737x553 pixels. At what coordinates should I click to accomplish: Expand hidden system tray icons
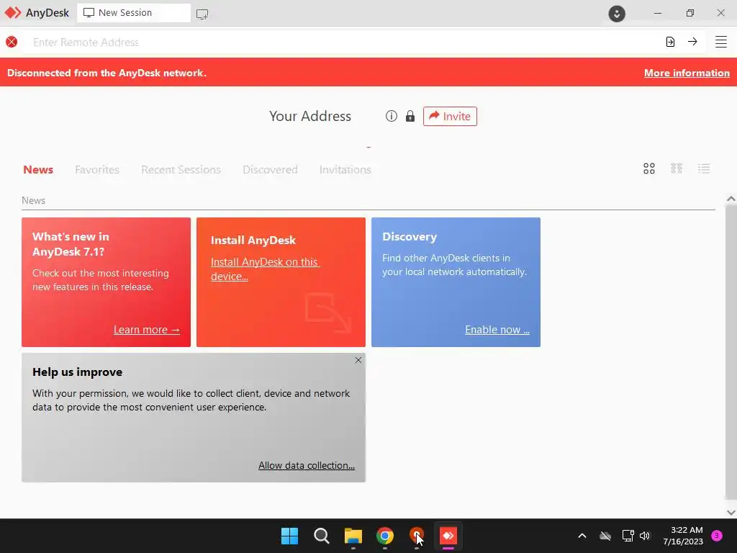582,536
